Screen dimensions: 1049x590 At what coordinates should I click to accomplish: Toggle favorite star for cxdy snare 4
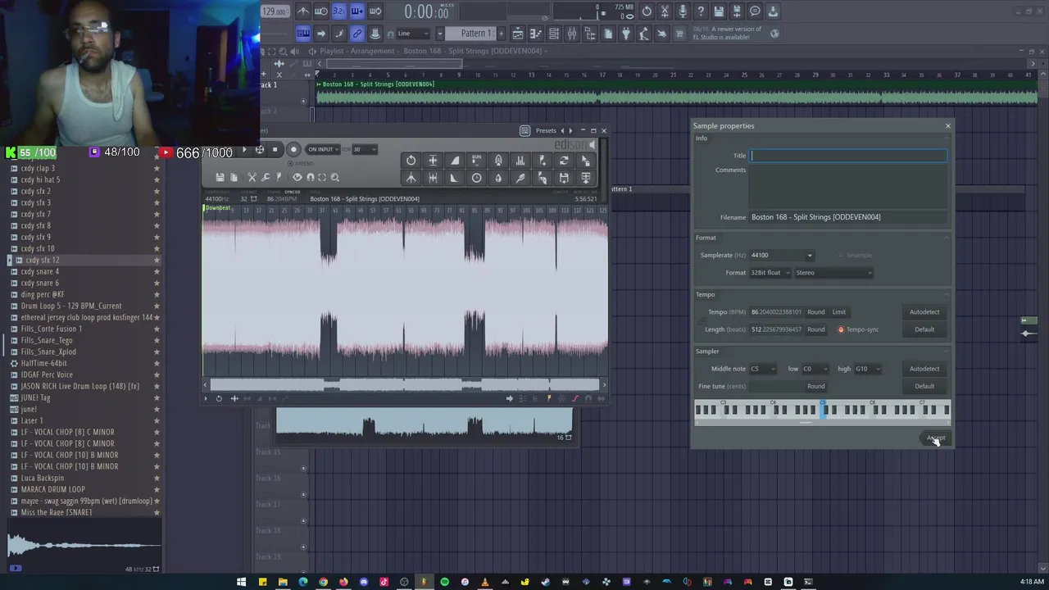(157, 271)
